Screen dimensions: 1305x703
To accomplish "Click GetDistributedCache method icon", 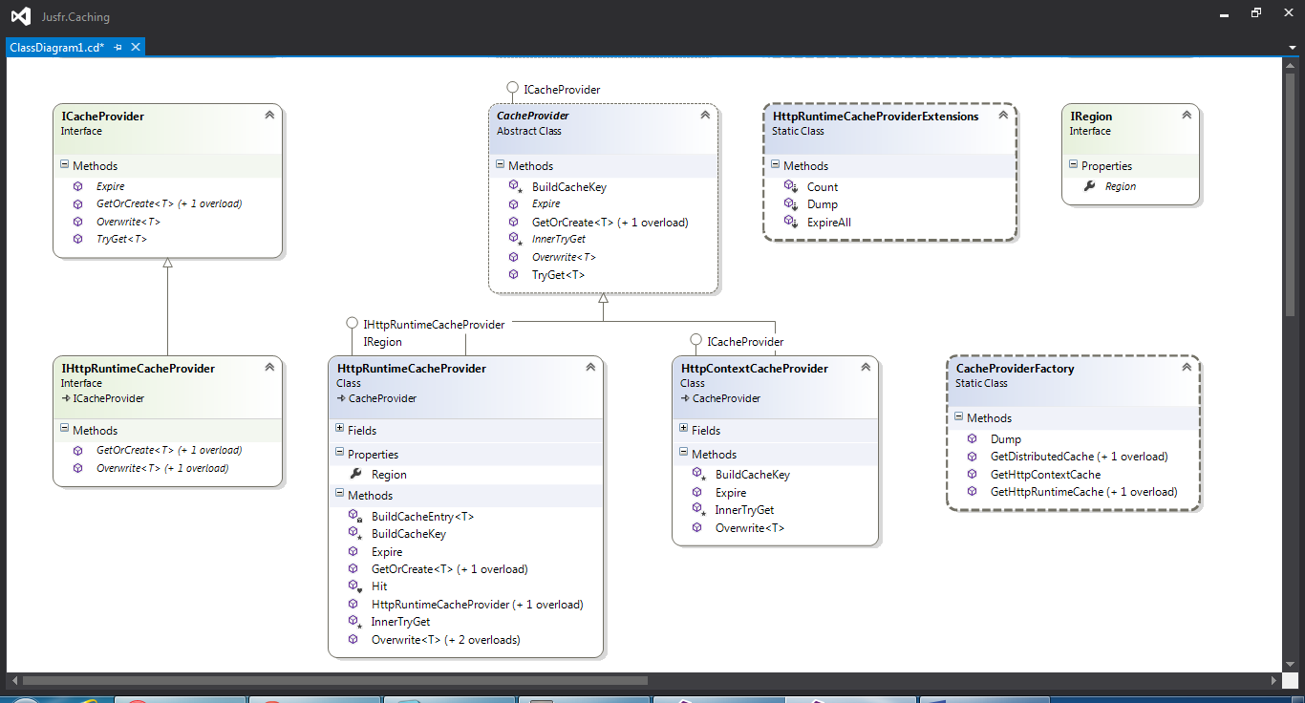I will 972,457.
